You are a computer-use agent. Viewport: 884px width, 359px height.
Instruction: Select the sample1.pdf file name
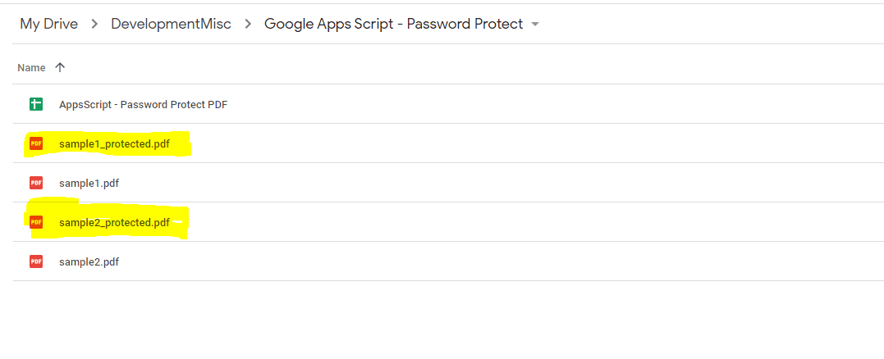(x=89, y=184)
